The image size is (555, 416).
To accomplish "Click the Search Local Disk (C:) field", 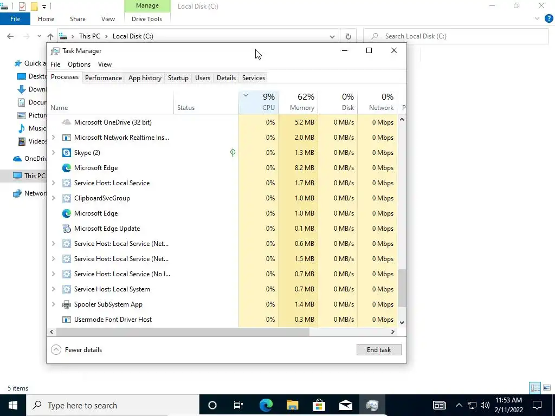I will pos(455,36).
